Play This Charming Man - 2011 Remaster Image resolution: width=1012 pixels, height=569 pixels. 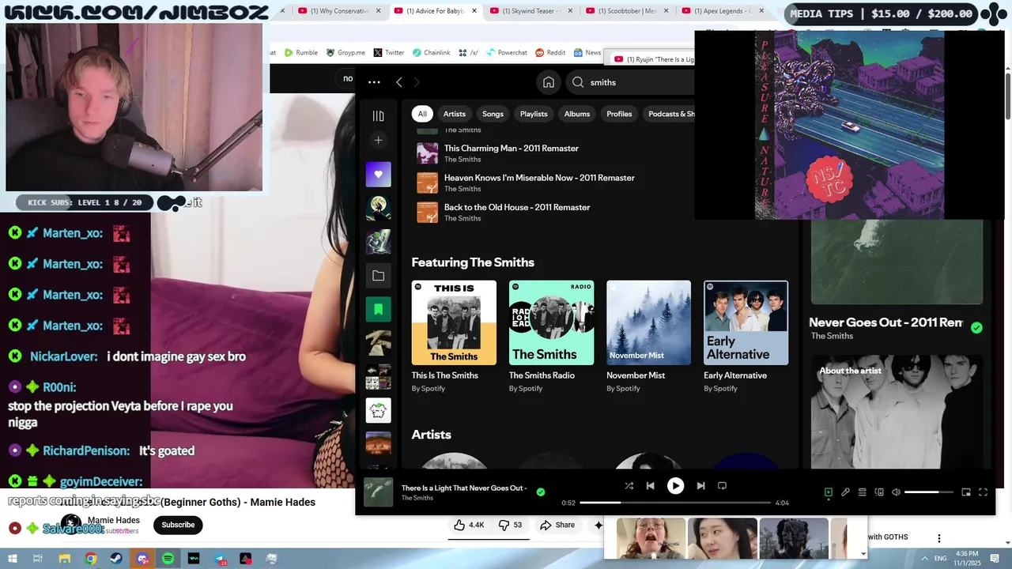[x=512, y=149]
